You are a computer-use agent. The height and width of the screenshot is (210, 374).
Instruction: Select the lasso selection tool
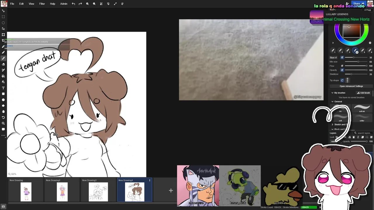click(3, 29)
